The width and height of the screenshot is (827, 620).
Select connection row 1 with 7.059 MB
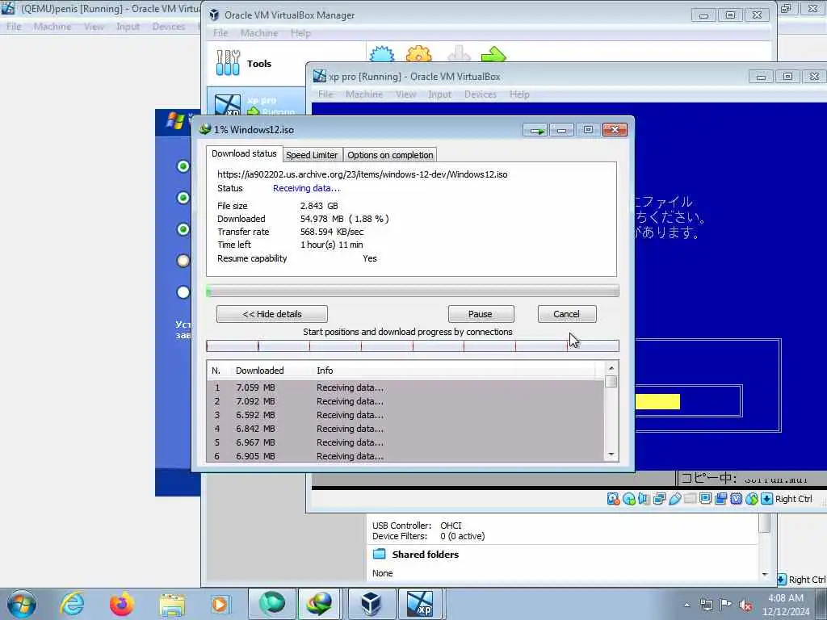[x=405, y=387]
